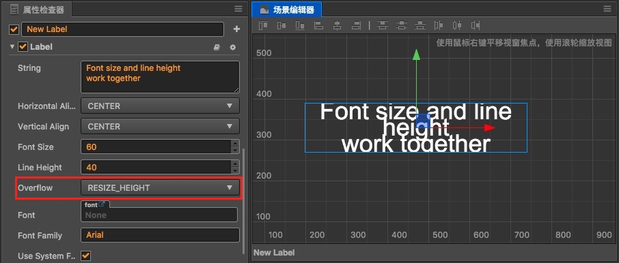Click the Font asset field showing None

(159, 215)
